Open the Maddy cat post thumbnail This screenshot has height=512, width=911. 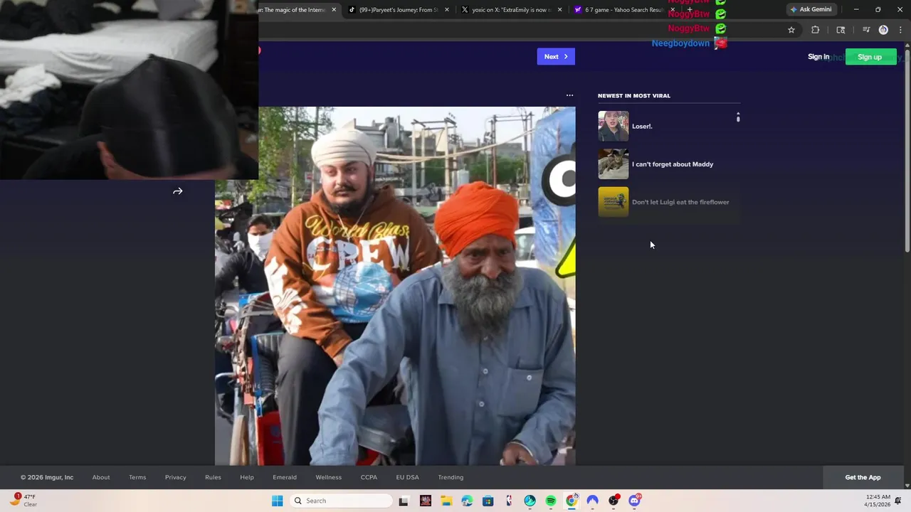[x=613, y=164]
